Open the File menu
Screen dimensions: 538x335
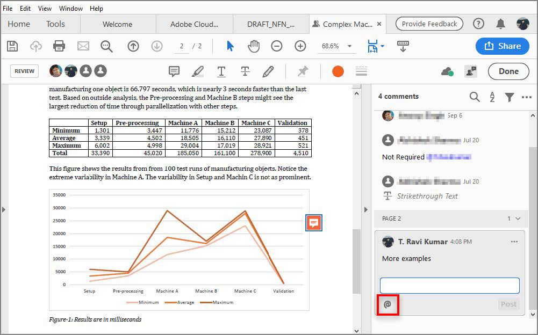pos(8,8)
